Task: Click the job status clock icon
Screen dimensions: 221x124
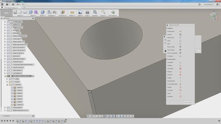Action: pyautogui.click(x=200, y=4)
